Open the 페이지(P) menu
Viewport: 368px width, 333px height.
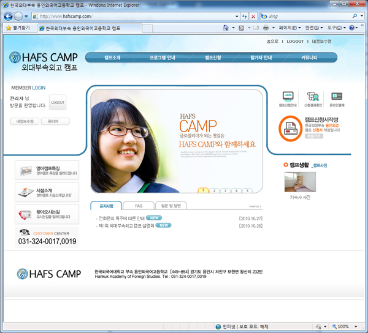point(290,28)
